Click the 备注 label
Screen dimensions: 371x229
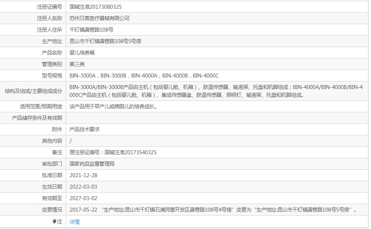[x=57, y=152]
